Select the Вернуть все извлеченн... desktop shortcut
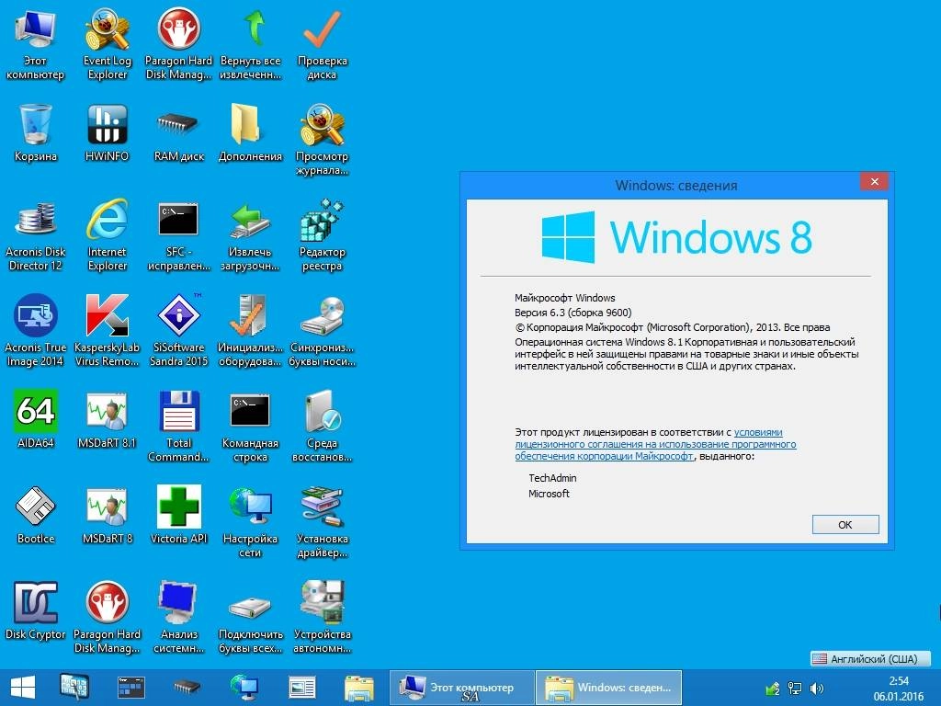 click(x=250, y=42)
